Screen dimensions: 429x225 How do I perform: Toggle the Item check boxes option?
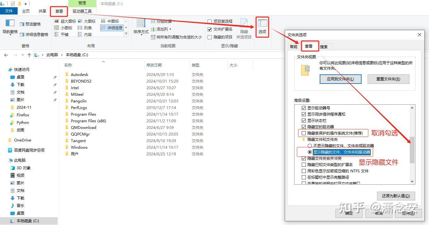pos(220,21)
